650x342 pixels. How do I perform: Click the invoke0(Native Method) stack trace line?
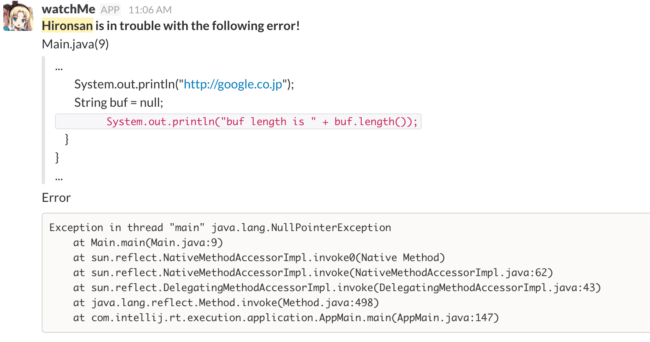(259, 258)
